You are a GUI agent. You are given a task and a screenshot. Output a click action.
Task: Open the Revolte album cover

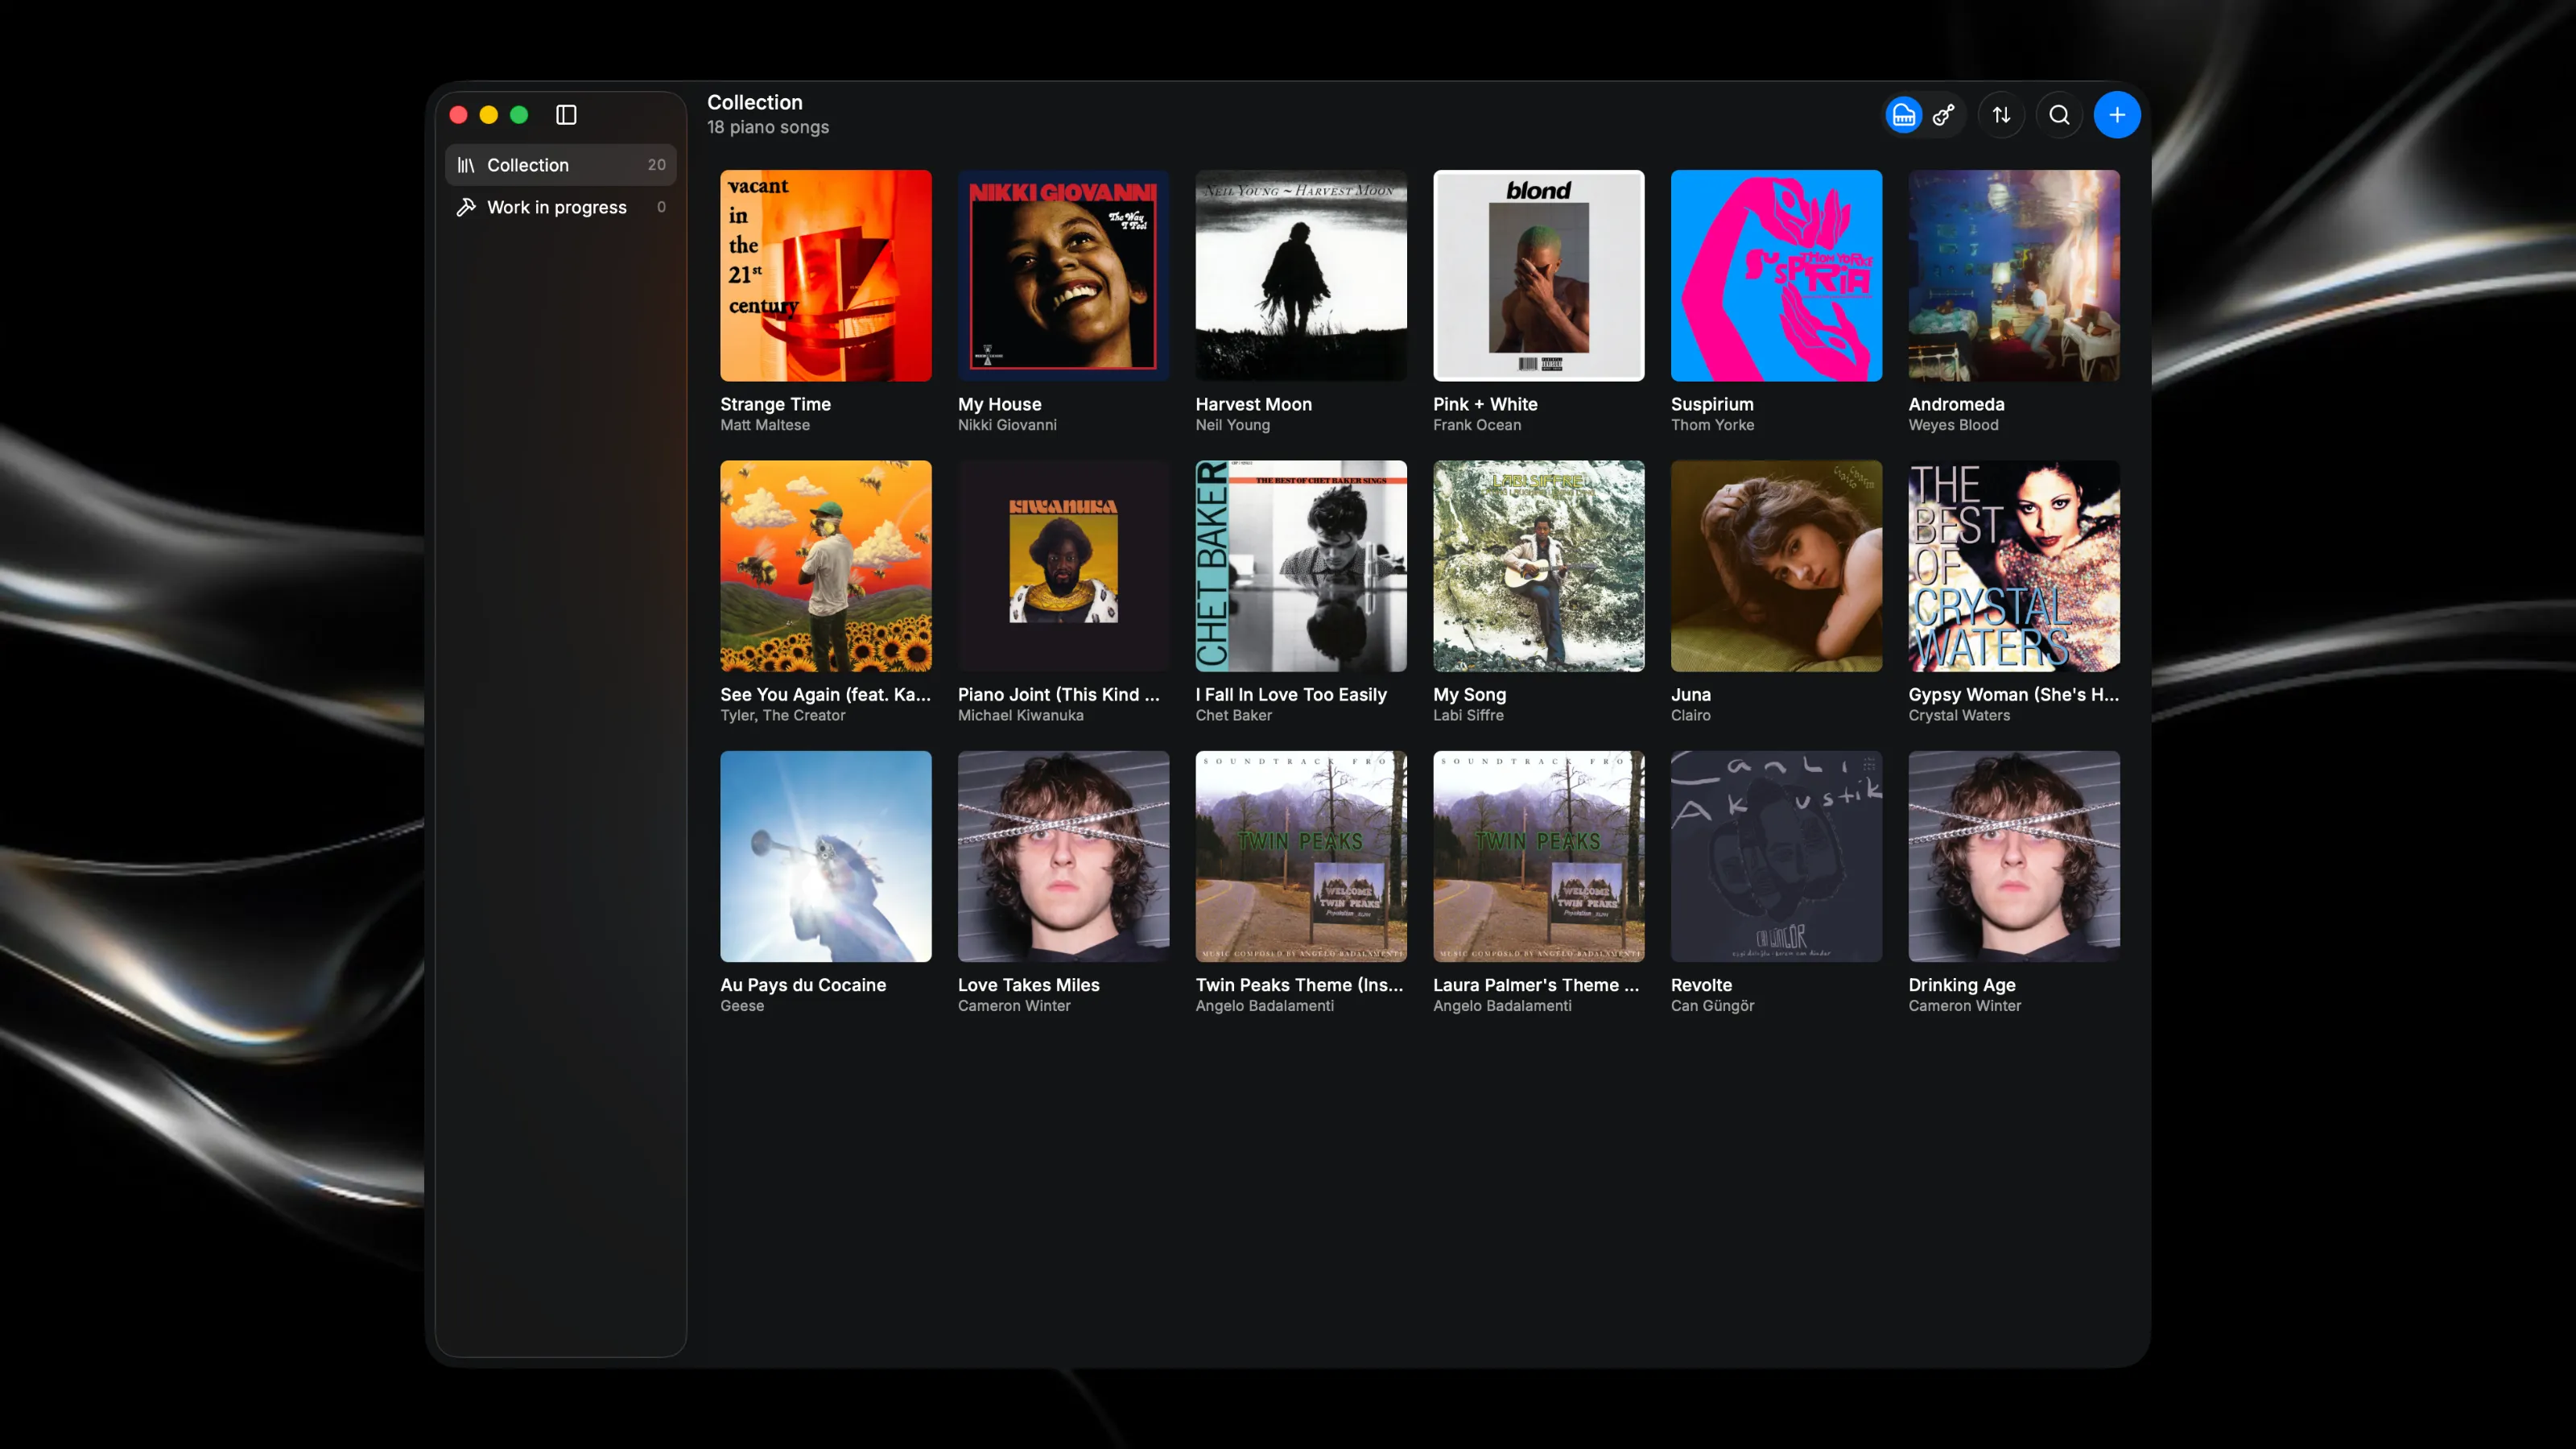[x=1776, y=856]
